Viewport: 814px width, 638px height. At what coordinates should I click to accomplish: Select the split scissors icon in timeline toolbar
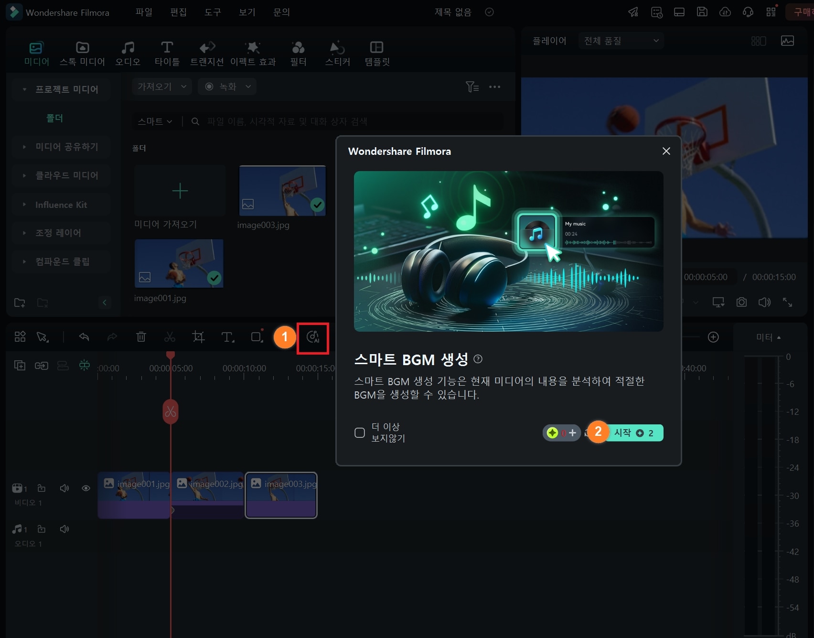(x=170, y=337)
